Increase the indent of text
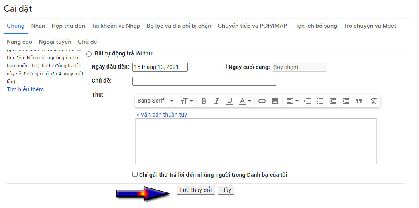The height and width of the screenshot is (208, 419). click(346, 101)
